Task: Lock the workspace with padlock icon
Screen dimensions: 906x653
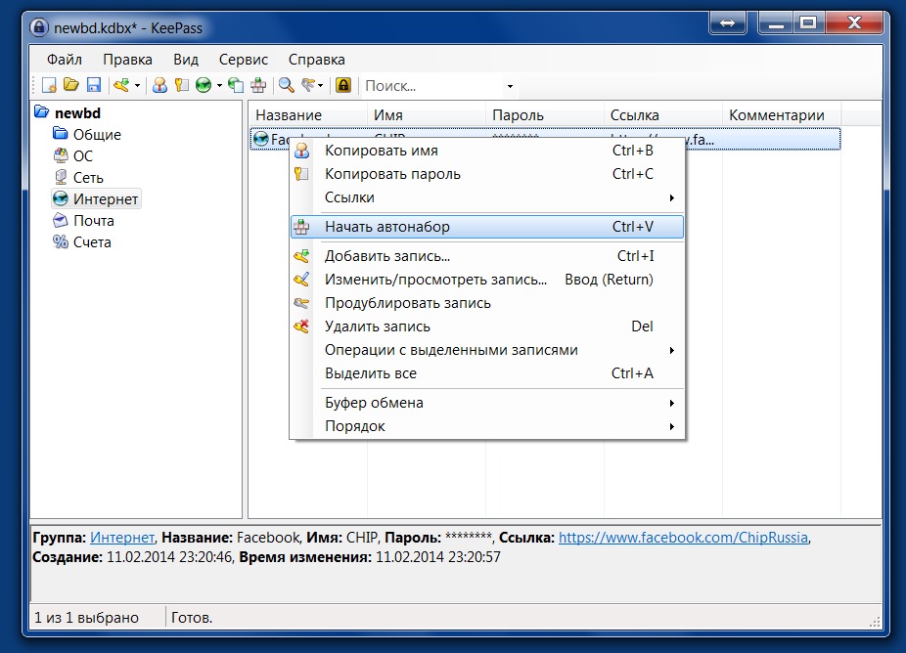Action: tap(343, 86)
